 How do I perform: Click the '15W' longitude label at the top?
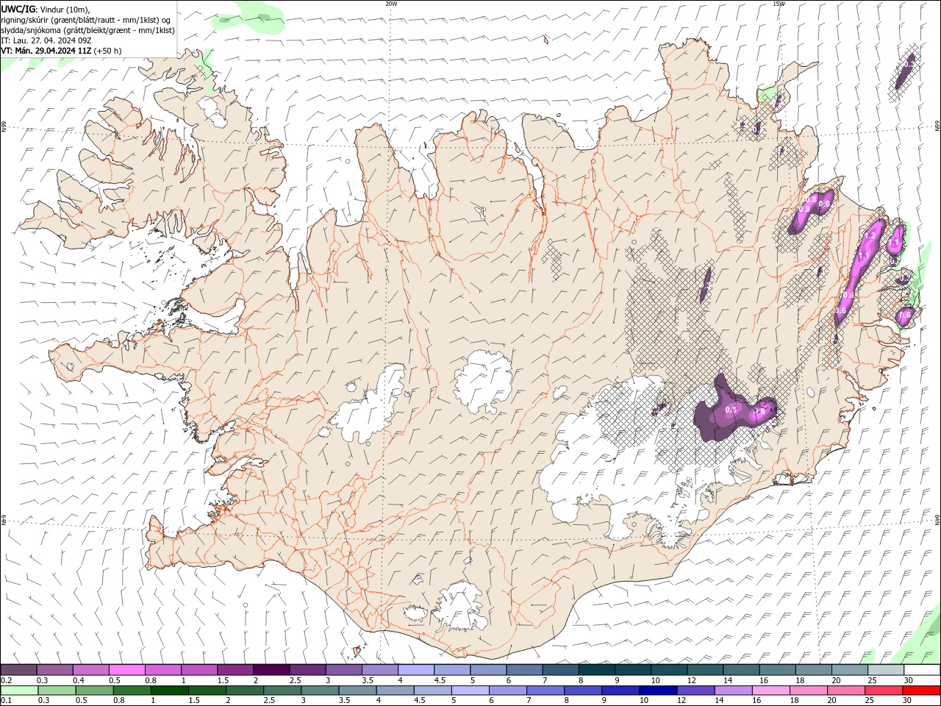coord(779,3)
